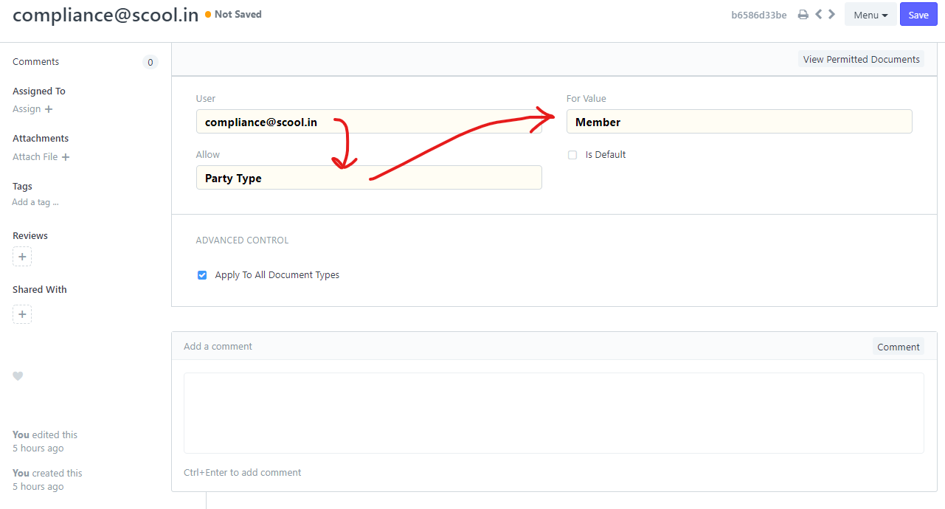The width and height of the screenshot is (945, 509).
Task: Go to previous document arrow
Action: [819, 14]
